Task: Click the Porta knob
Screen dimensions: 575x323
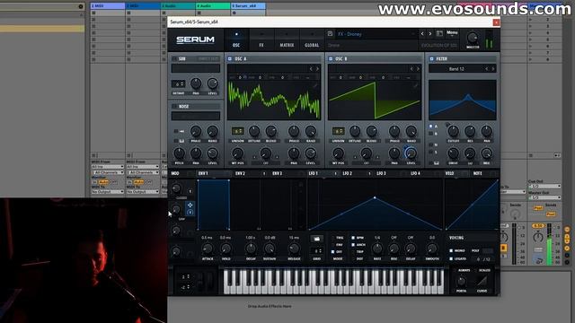Action: point(461,281)
